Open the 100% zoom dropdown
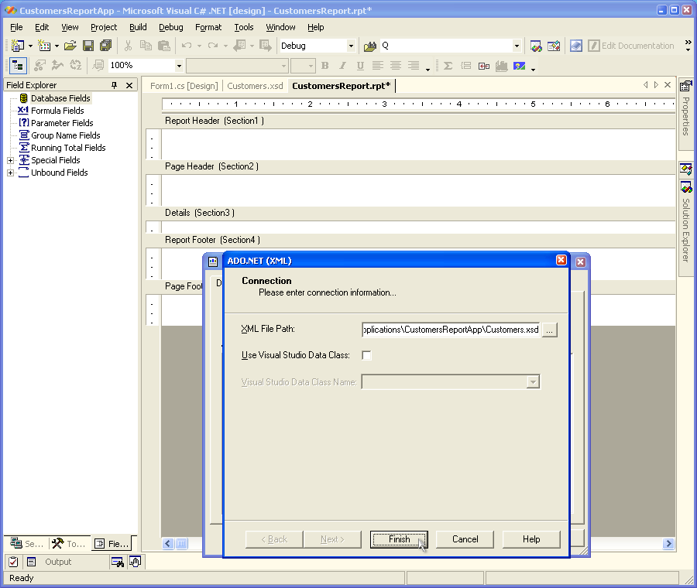Image resolution: width=697 pixels, height=588 pixels. (x=179, y=66)
